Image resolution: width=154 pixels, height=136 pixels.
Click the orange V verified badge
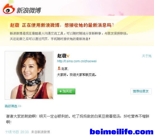tap(68, 56)
